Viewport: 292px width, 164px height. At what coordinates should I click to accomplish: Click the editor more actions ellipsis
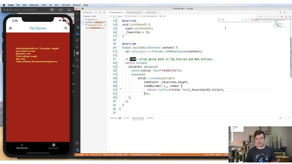tap(289, 12)
